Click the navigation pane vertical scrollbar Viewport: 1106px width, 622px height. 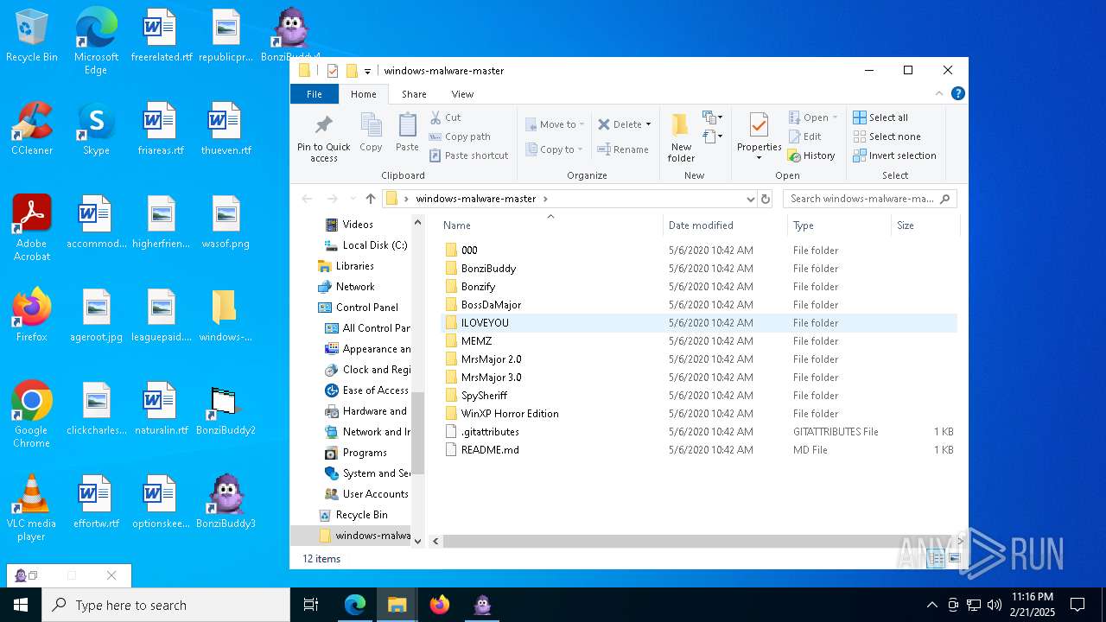point(417,432)
